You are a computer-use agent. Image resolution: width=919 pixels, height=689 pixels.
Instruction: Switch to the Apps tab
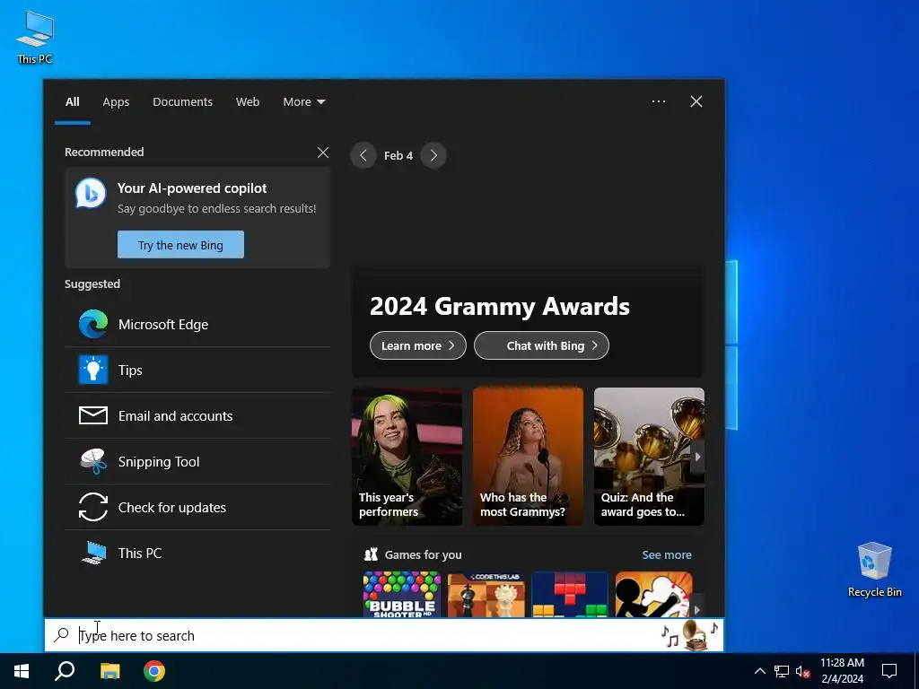(116, 102)
